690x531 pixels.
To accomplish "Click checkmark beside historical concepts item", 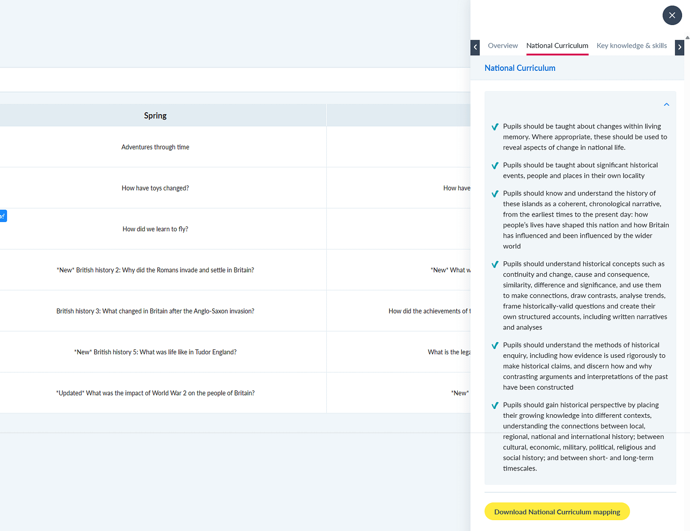I will coord(495,265).
